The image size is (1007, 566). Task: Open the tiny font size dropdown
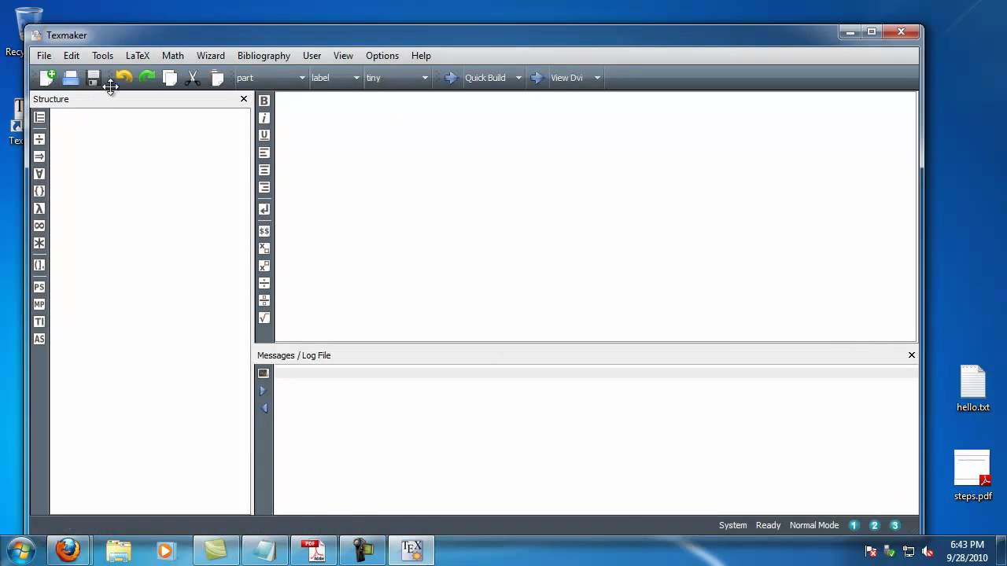point(397,77)
